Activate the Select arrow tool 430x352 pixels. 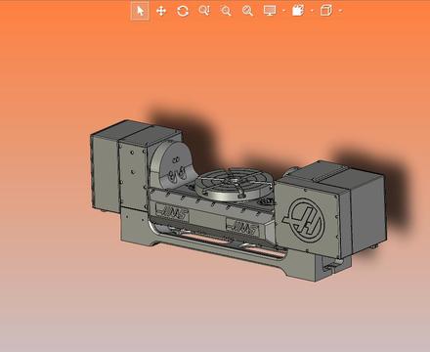pyautogui.click(x=140, y=11)
